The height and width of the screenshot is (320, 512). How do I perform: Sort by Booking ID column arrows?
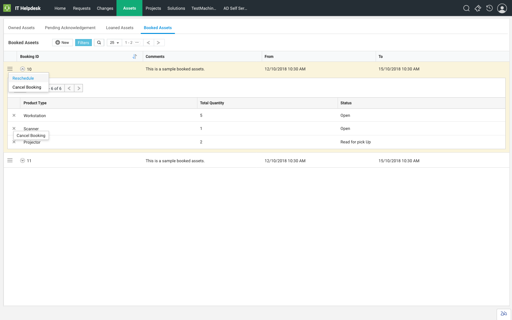135,57
